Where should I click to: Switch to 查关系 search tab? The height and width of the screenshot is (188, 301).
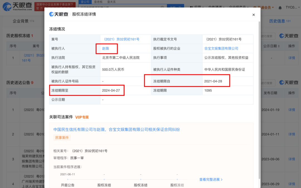click(111, 2)
